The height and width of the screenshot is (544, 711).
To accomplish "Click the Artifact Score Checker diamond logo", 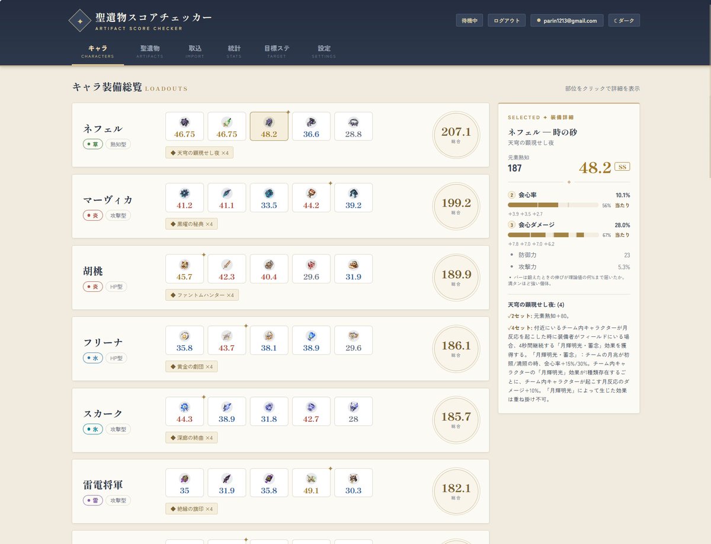I will click(x=79, y=20).
